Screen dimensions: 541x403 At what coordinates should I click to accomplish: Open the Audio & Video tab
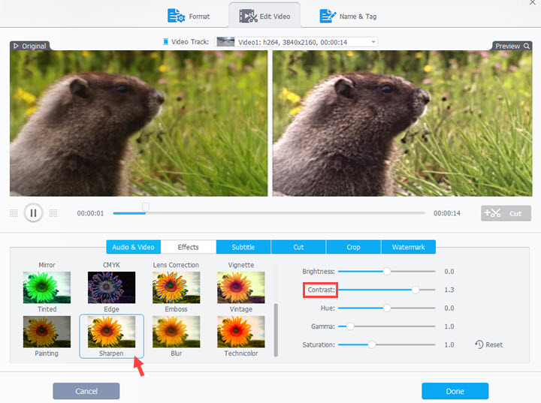[133, 247]
